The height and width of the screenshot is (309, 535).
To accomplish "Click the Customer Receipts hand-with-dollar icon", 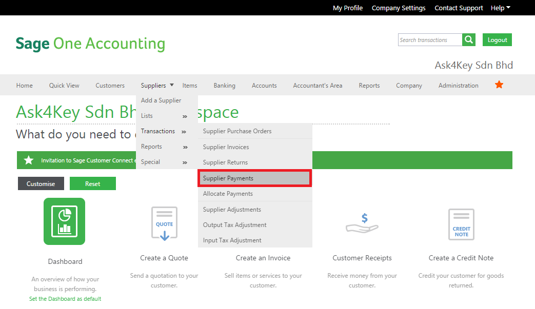I will [x=362, y=223].
